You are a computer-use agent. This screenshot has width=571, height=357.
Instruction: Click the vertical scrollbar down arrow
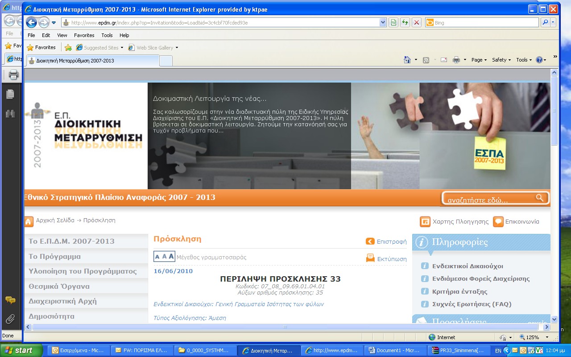pos(554,319)
